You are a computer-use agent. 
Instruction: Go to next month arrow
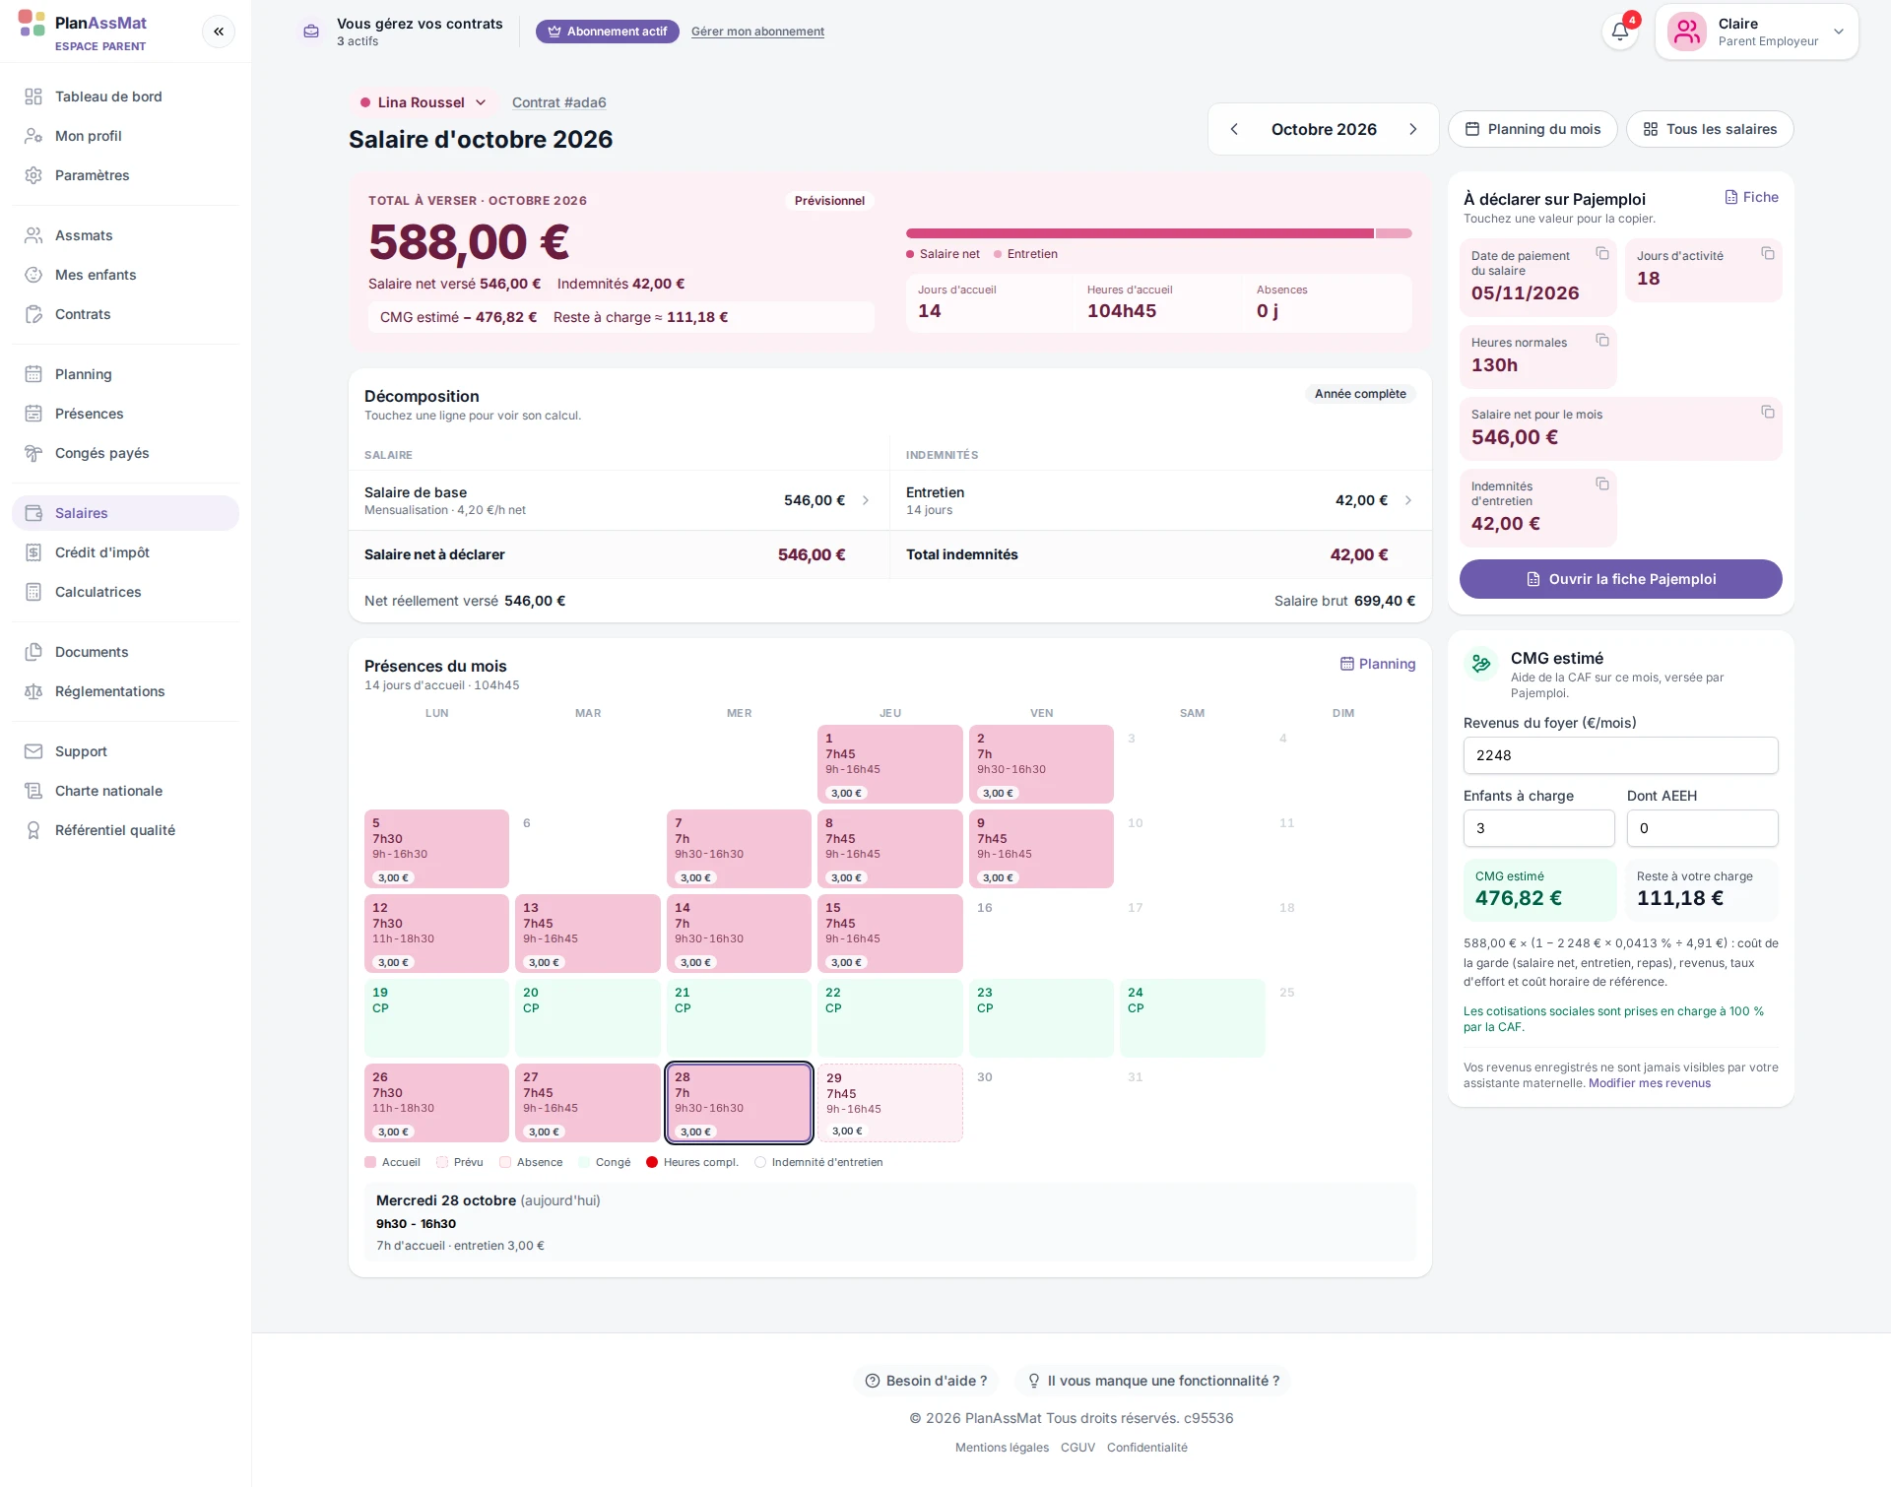1413,129
